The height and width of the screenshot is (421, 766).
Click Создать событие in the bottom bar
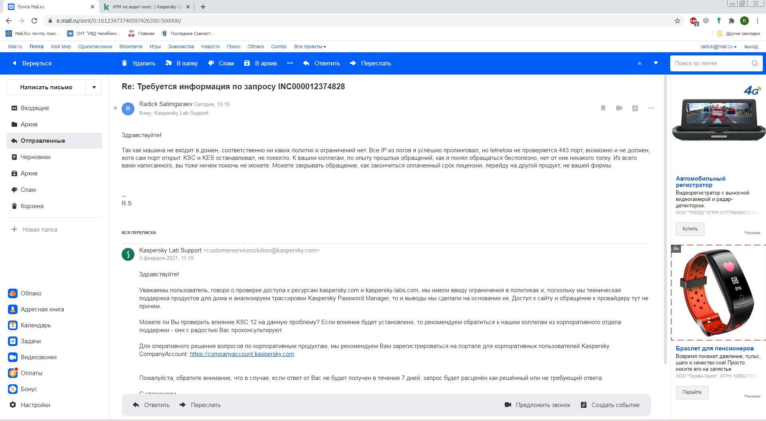point(610,405)
